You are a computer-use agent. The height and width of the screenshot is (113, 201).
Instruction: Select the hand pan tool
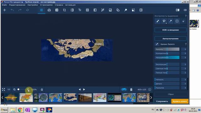[x=42, y=89]
